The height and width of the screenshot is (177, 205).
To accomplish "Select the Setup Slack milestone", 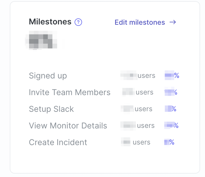I will pyautogui.click(x=51, y=109).
